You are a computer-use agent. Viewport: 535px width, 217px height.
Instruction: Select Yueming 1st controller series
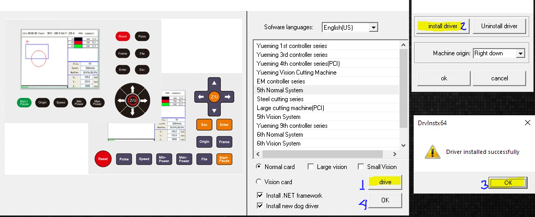tap(326, 46)
